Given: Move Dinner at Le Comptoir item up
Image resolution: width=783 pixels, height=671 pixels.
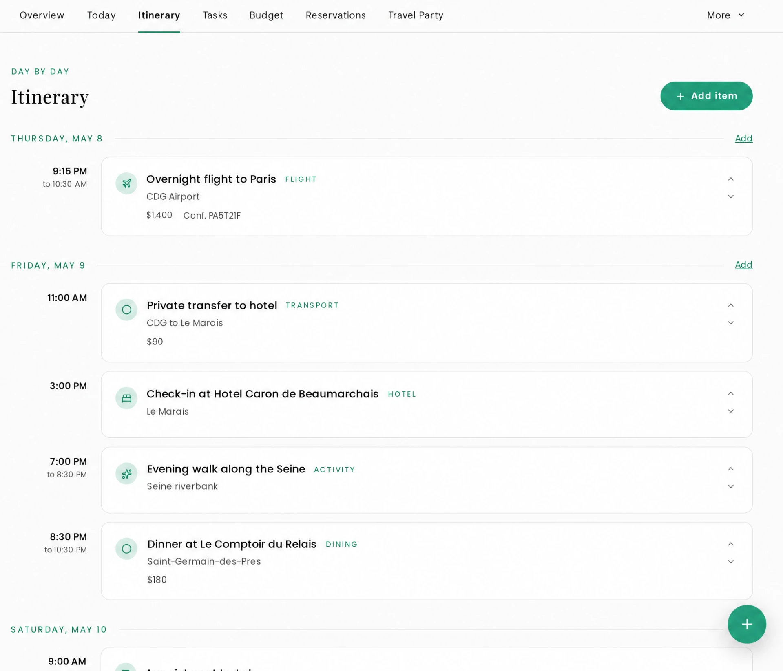Looking at the screenshot, I should (731, 544).
